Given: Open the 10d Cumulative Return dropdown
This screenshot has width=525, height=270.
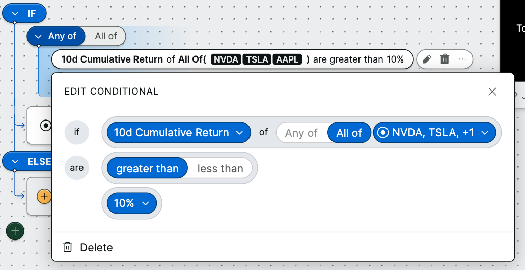Looking at the screenshot, I should pyautogui.click(x=178, y=133).
